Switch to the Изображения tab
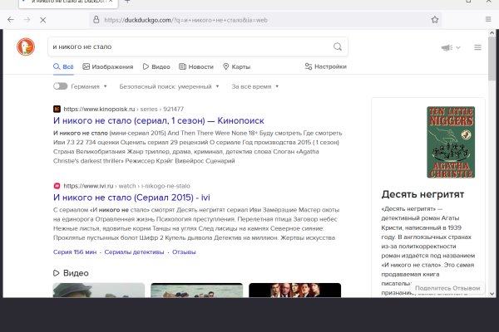Viewport: 499px width, 332px height. [108, 66]
